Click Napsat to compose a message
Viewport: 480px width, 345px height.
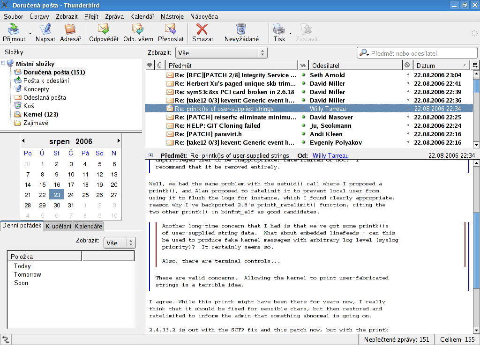tap(45, 33)
